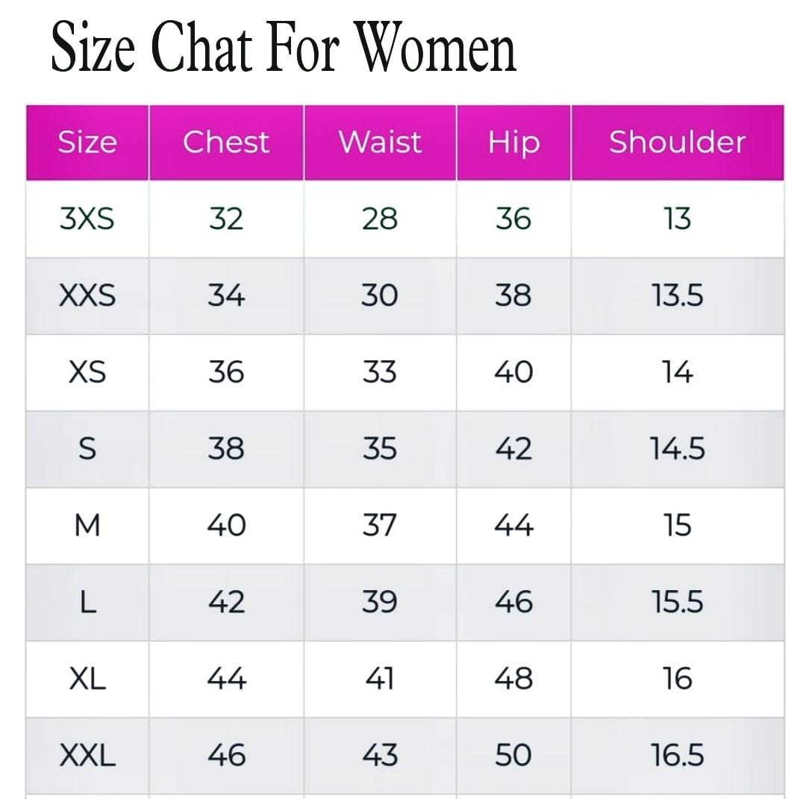Select the XXS size row label
This screenshot has height=799, width=806.
coord(87,296)
